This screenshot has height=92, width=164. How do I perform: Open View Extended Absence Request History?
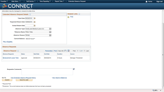(23, 78)
